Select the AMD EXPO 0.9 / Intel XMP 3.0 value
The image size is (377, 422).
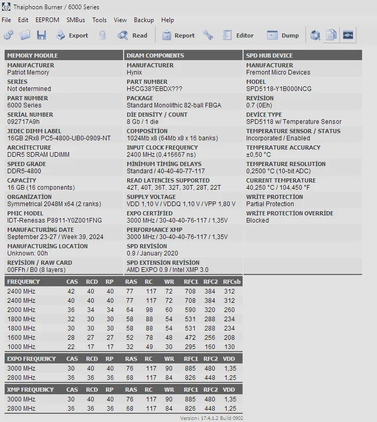coord(167,269)
